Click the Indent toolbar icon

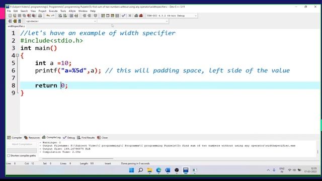pyautogui.click(x=84, y=16)
